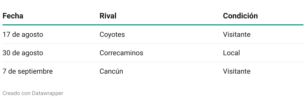The width and height of the screenshot is (306, 99).
Task: Select the 7 de septiembre date cell
Action: (28, 71)
